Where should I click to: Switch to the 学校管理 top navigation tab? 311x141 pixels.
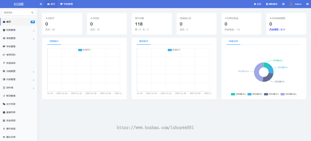pos(66,4)
